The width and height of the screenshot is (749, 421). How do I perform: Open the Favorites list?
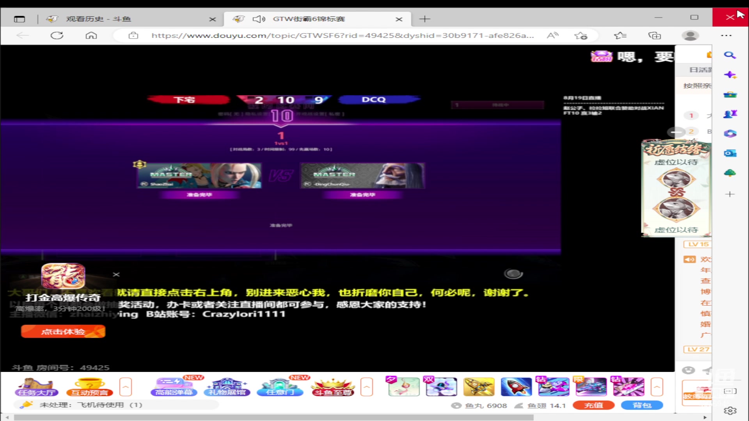pos(620,35)
